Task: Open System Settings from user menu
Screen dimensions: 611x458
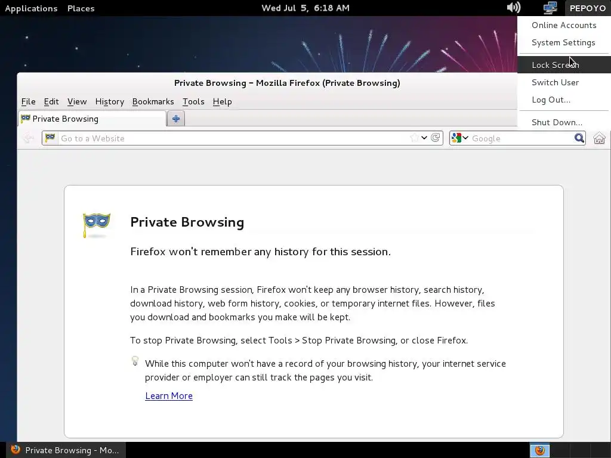Action: (x=564, y=42)
